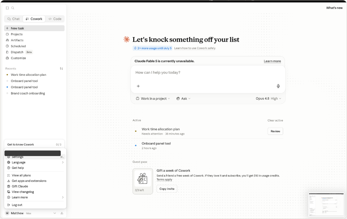Toggle the sidebar panel icon
347x219 pixels.
click(7, 8)
